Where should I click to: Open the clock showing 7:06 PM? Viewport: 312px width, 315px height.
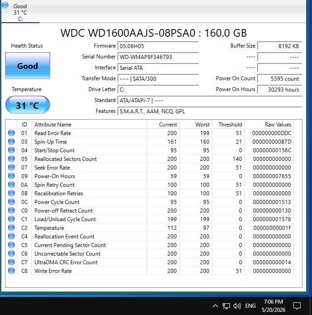pyautogui.click(x=273, y=306)
